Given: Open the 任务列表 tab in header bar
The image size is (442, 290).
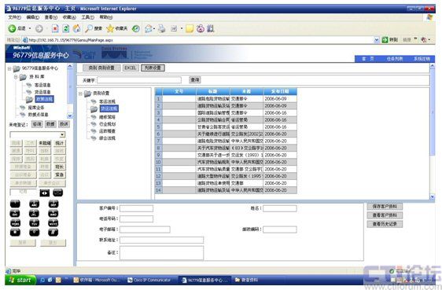Looking at the screenshot, I should click(395, 59).
